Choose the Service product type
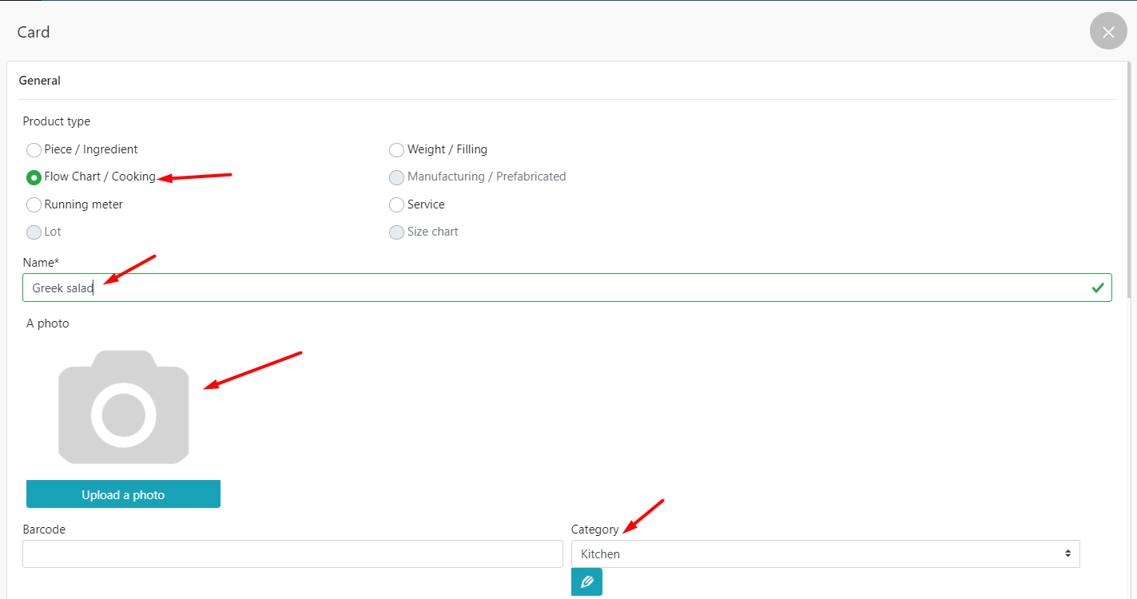 click(x=396, y=205)
